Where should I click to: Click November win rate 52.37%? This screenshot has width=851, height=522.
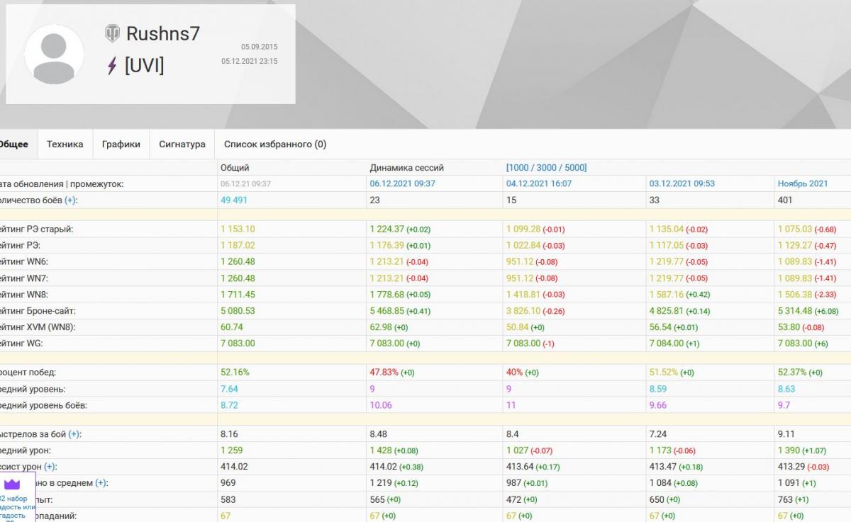pyautogui.click(x=792, y=372)
